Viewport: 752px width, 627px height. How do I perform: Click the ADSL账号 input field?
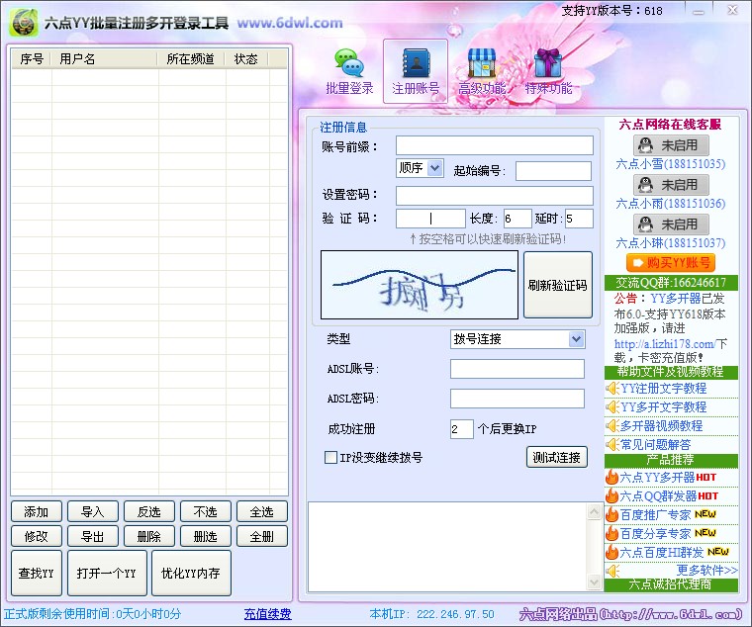[x=517, y=369]
